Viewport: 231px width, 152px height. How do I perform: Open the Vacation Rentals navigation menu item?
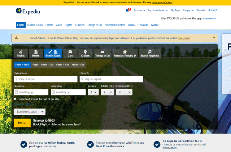(116, 25)
